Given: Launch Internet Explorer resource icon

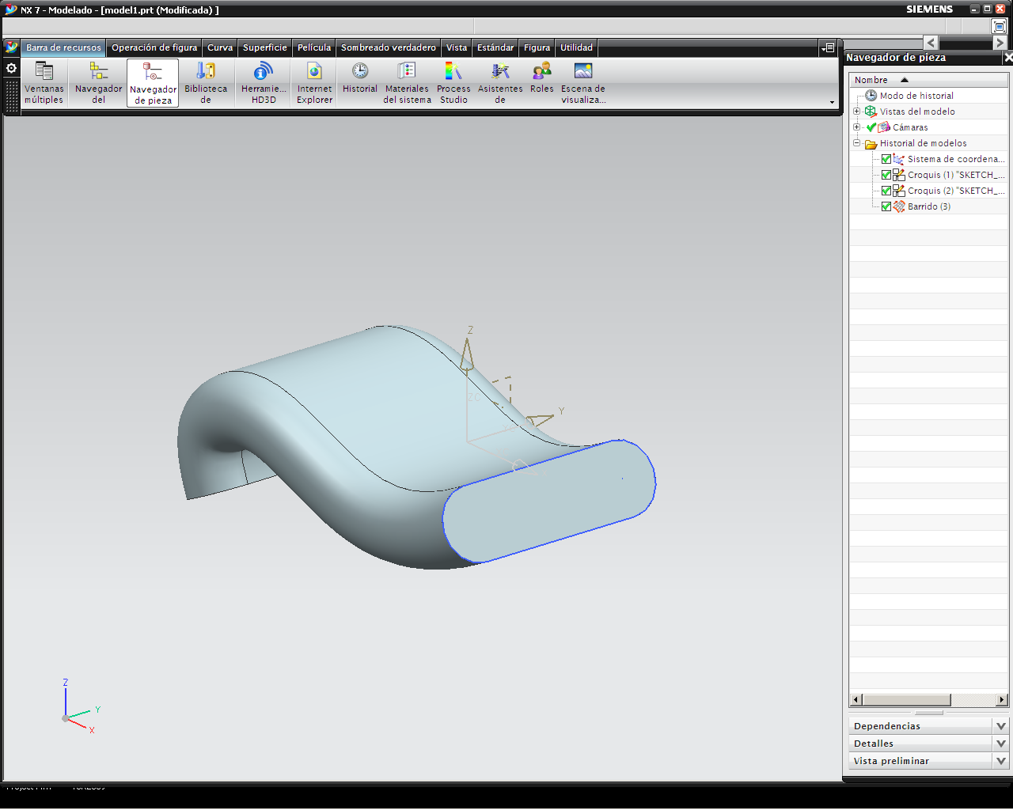Looking at the screenshot, I should [x=314, y=82].
